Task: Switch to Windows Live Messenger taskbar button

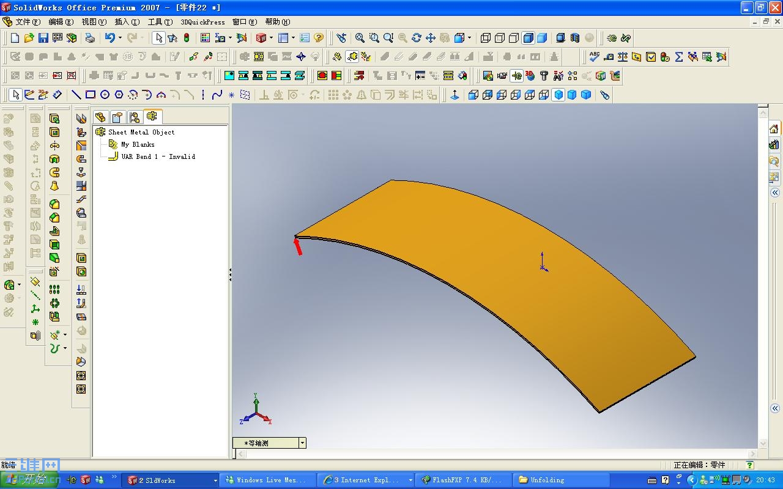Action: pyautogui.click(x=268, y=480)
